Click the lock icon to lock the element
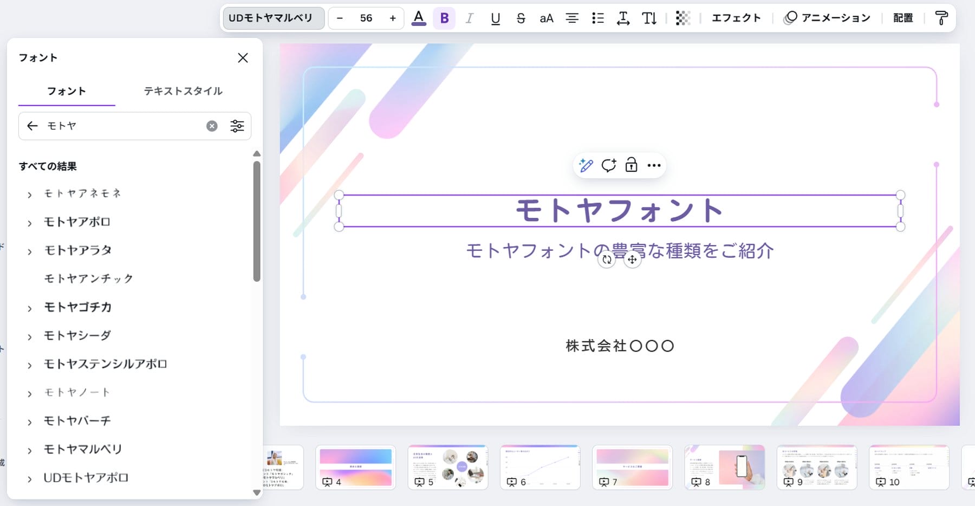This screenshot has width=975, height=506. tap(631, 165)
